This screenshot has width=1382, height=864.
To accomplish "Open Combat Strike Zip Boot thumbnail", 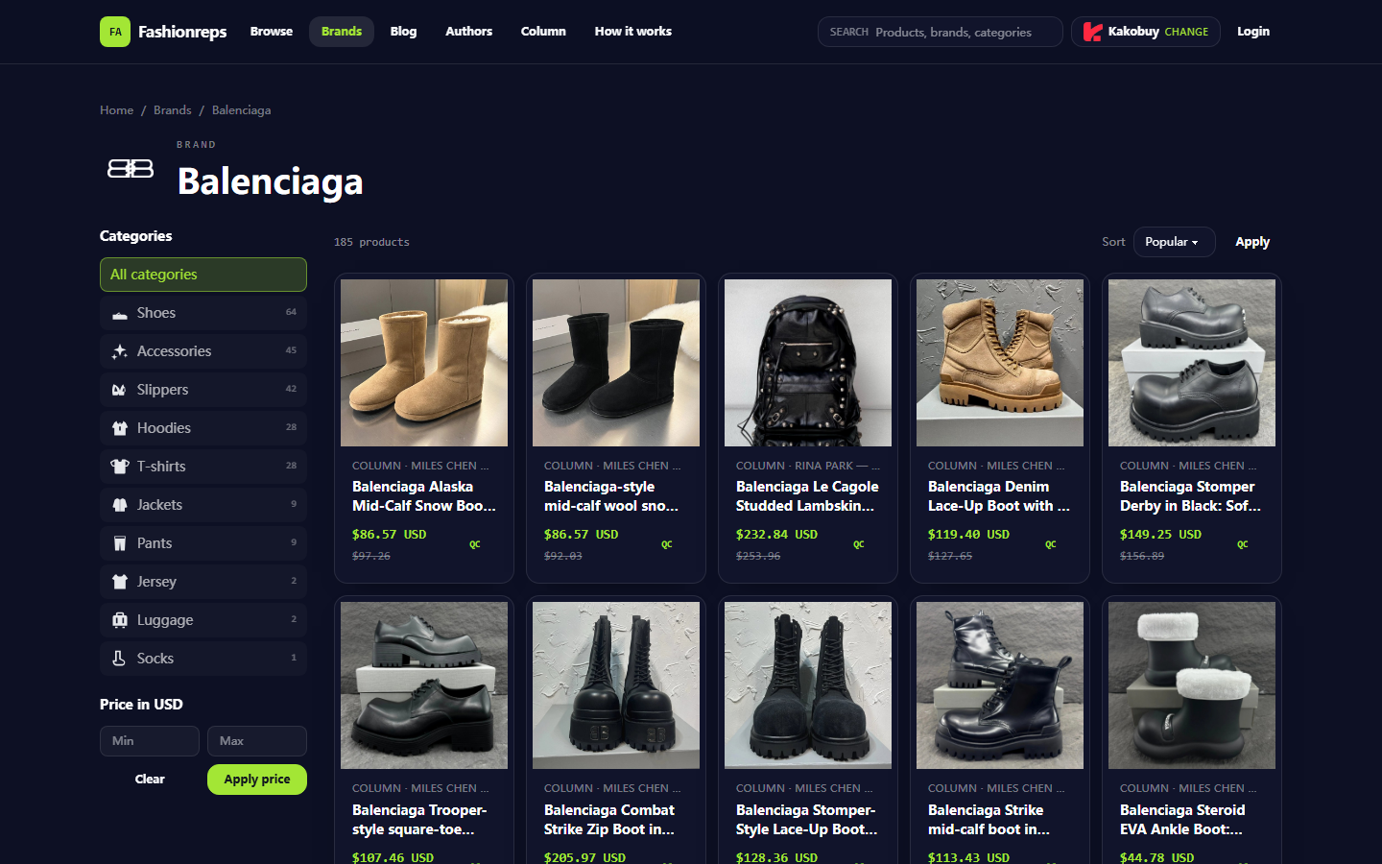I will pos(616,685).
